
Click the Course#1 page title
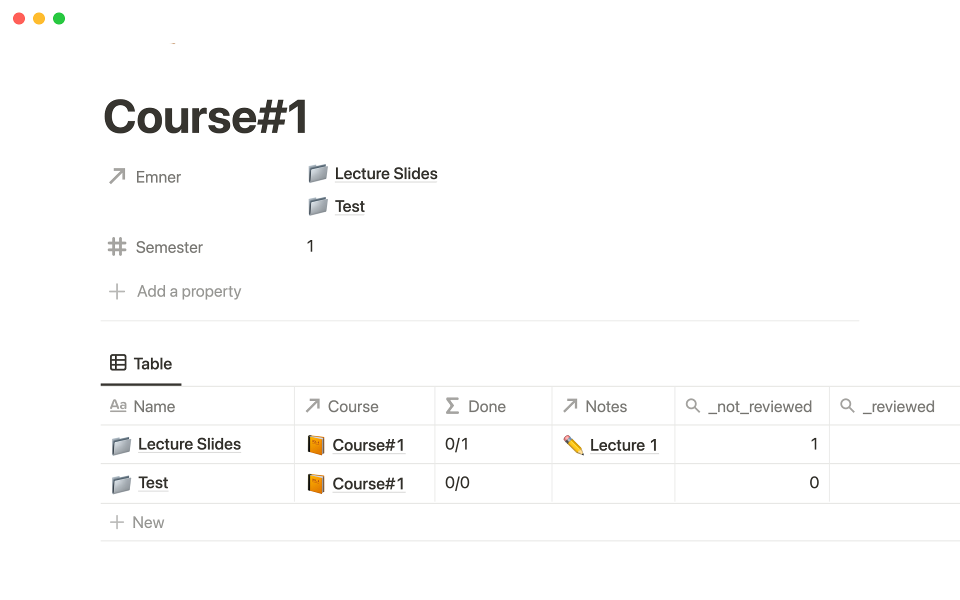click(x=205, y=116)
